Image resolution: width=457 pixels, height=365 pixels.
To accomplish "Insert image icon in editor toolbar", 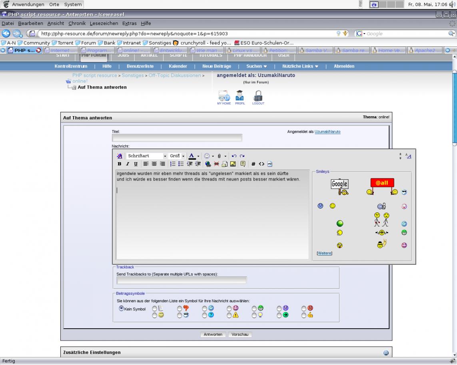I will (x=233, y=164).
